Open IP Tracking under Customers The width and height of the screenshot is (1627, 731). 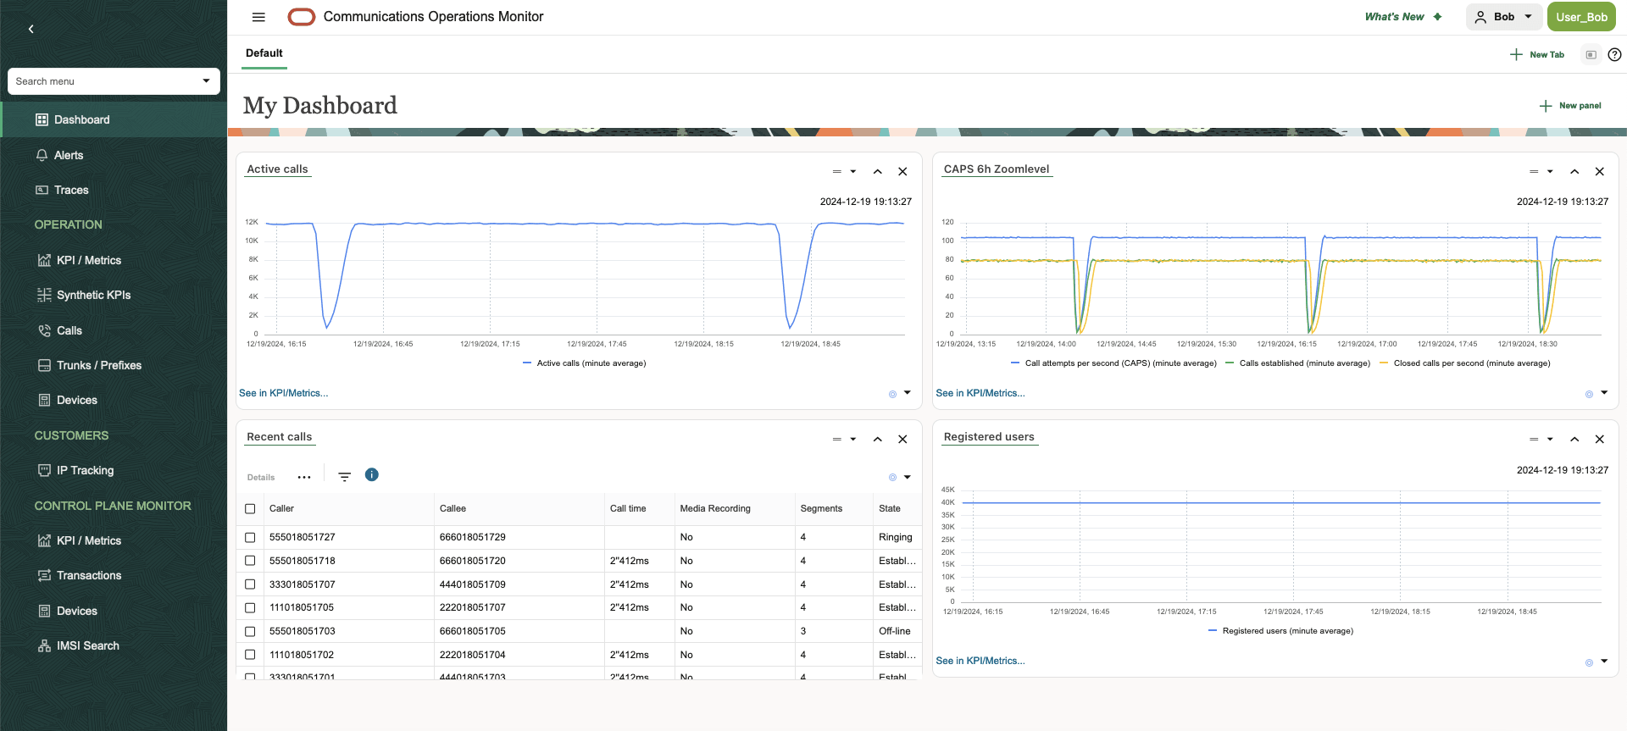[x=75, y=470]
